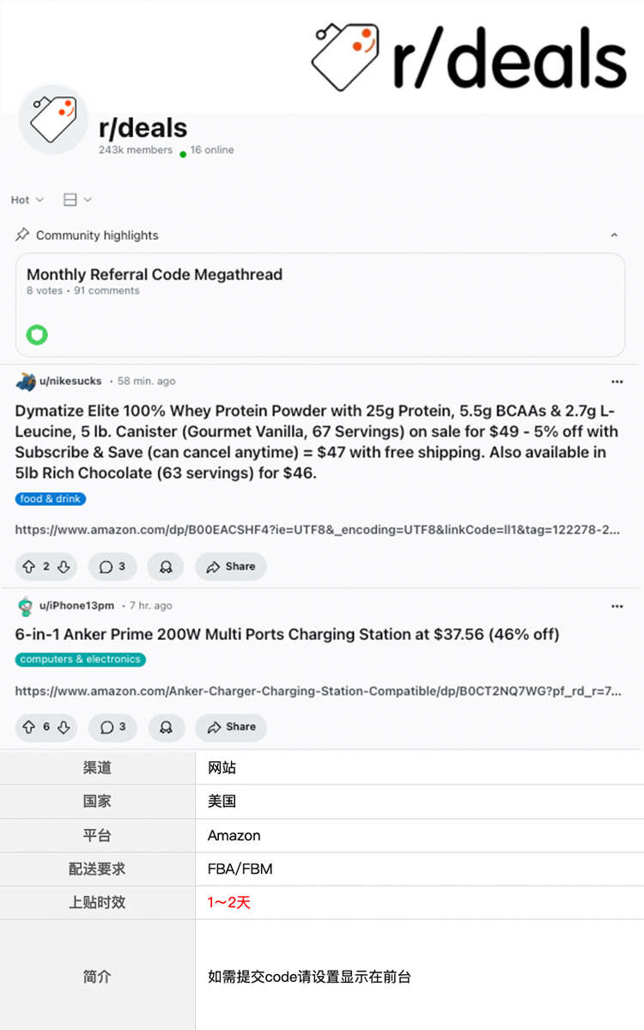Open options menu for nikesucks's post
The width and height of the screenshot is (644, 1030).
click(x=617, y=381)
